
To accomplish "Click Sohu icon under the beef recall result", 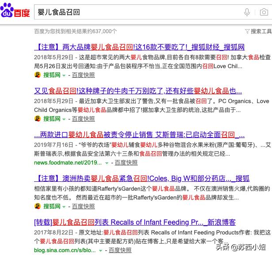I will pyautogui.click(x=38, y=119).
